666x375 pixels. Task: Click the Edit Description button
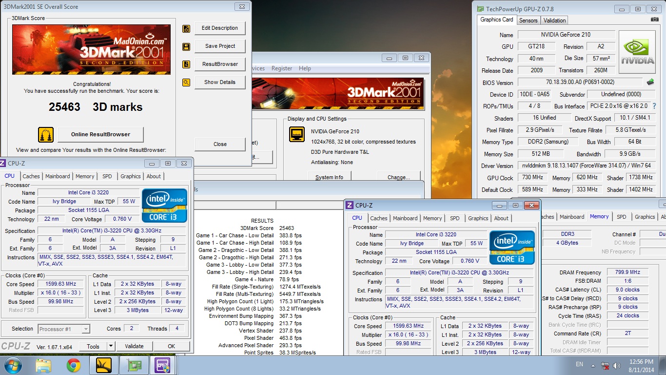[220, 28]
